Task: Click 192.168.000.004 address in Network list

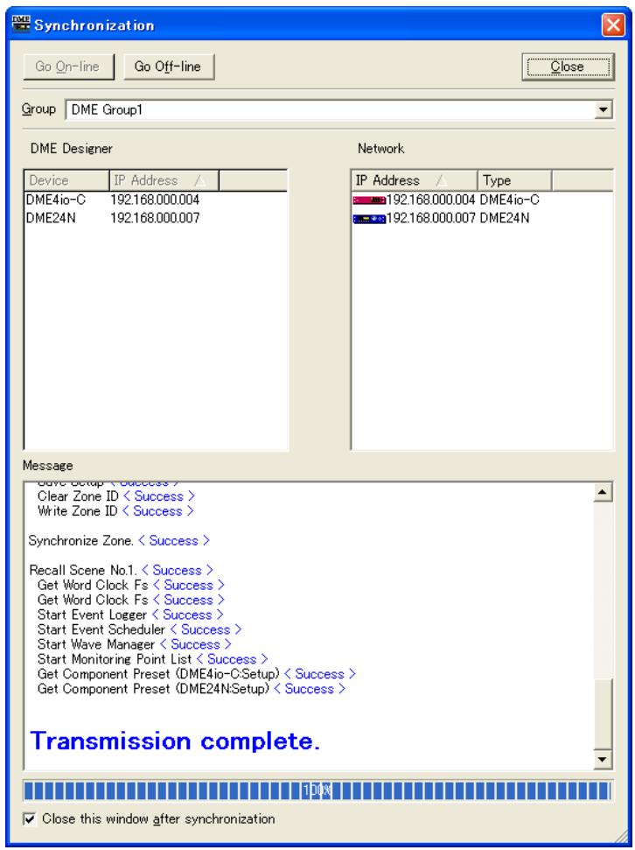Action: click(430, 200)
